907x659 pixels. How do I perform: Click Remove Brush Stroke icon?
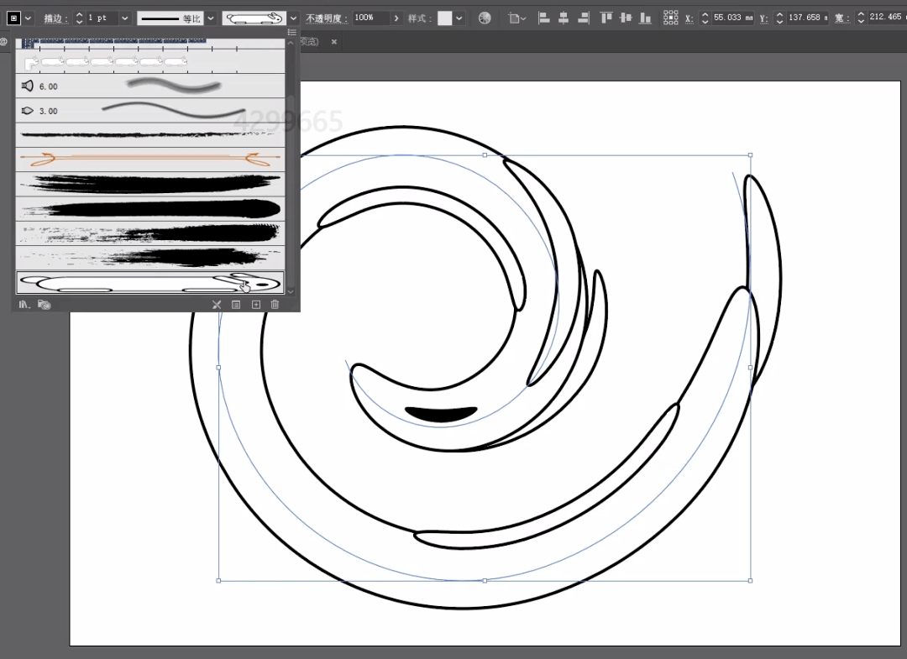(216, 304)
